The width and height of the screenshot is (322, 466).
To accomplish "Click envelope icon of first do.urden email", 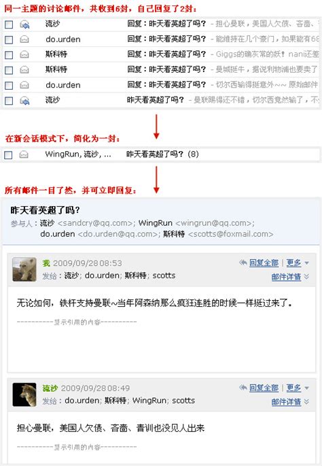I will click(x=24, y=39).
